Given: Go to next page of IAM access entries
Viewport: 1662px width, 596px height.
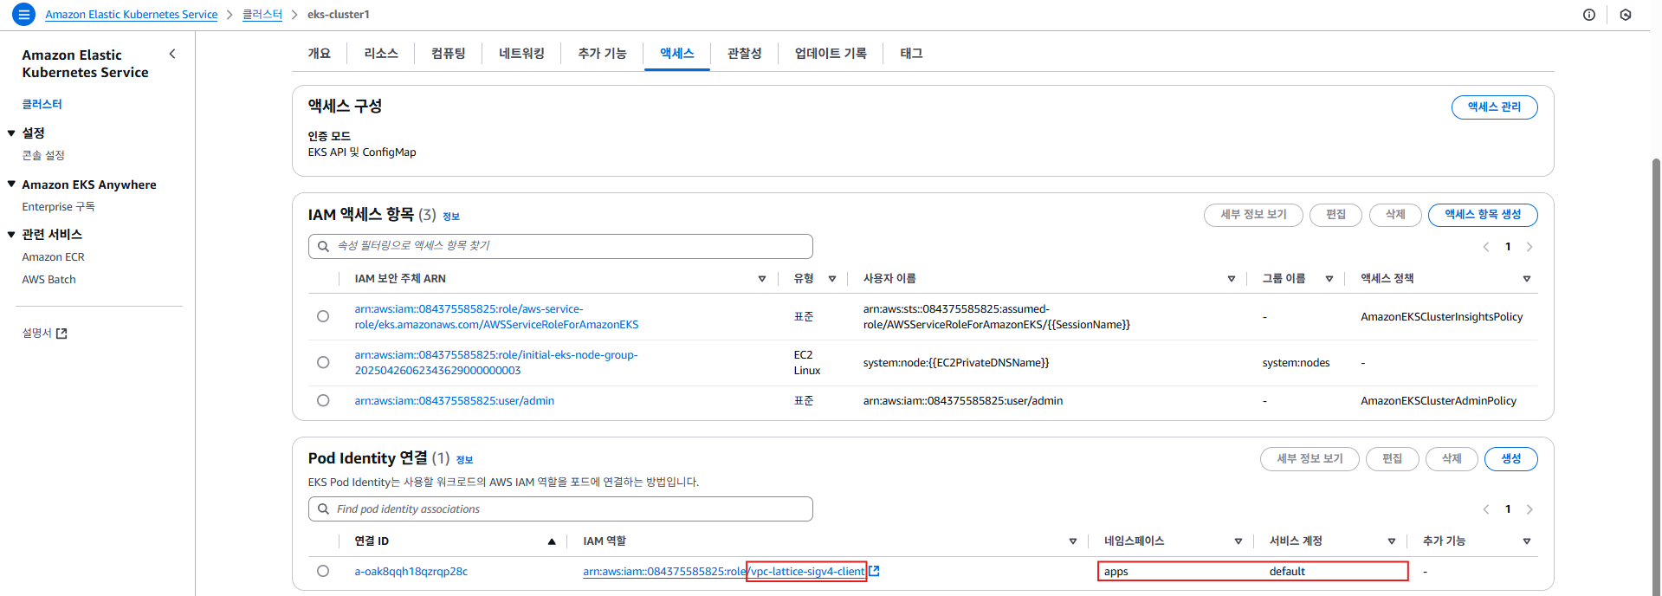Looking at the screenshot, I should tap(1529, 247).
